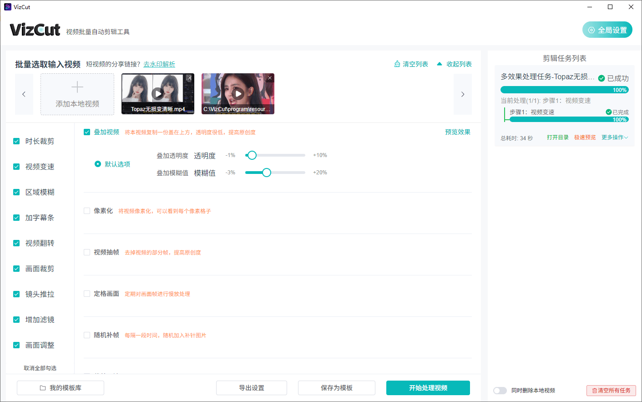The height and width of the screenshot is (402, 642).
Task: Click the plus icon to 添加本地视频
Action: (x=77, y=87)
